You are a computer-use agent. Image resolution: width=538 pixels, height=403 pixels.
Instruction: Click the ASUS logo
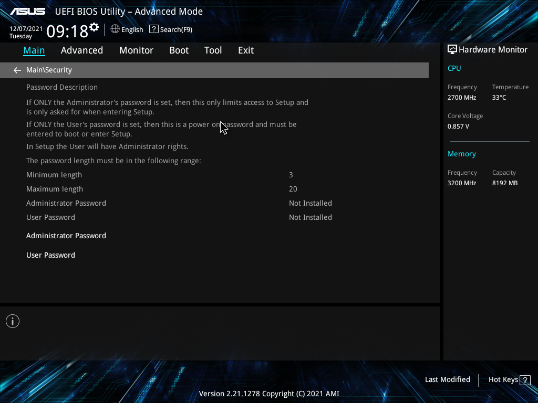coord(27,12)
